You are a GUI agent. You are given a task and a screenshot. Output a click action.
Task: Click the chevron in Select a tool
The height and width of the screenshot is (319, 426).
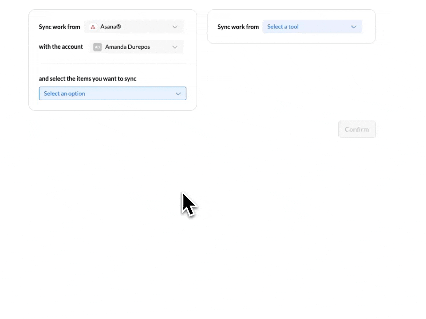click(354, 27)
